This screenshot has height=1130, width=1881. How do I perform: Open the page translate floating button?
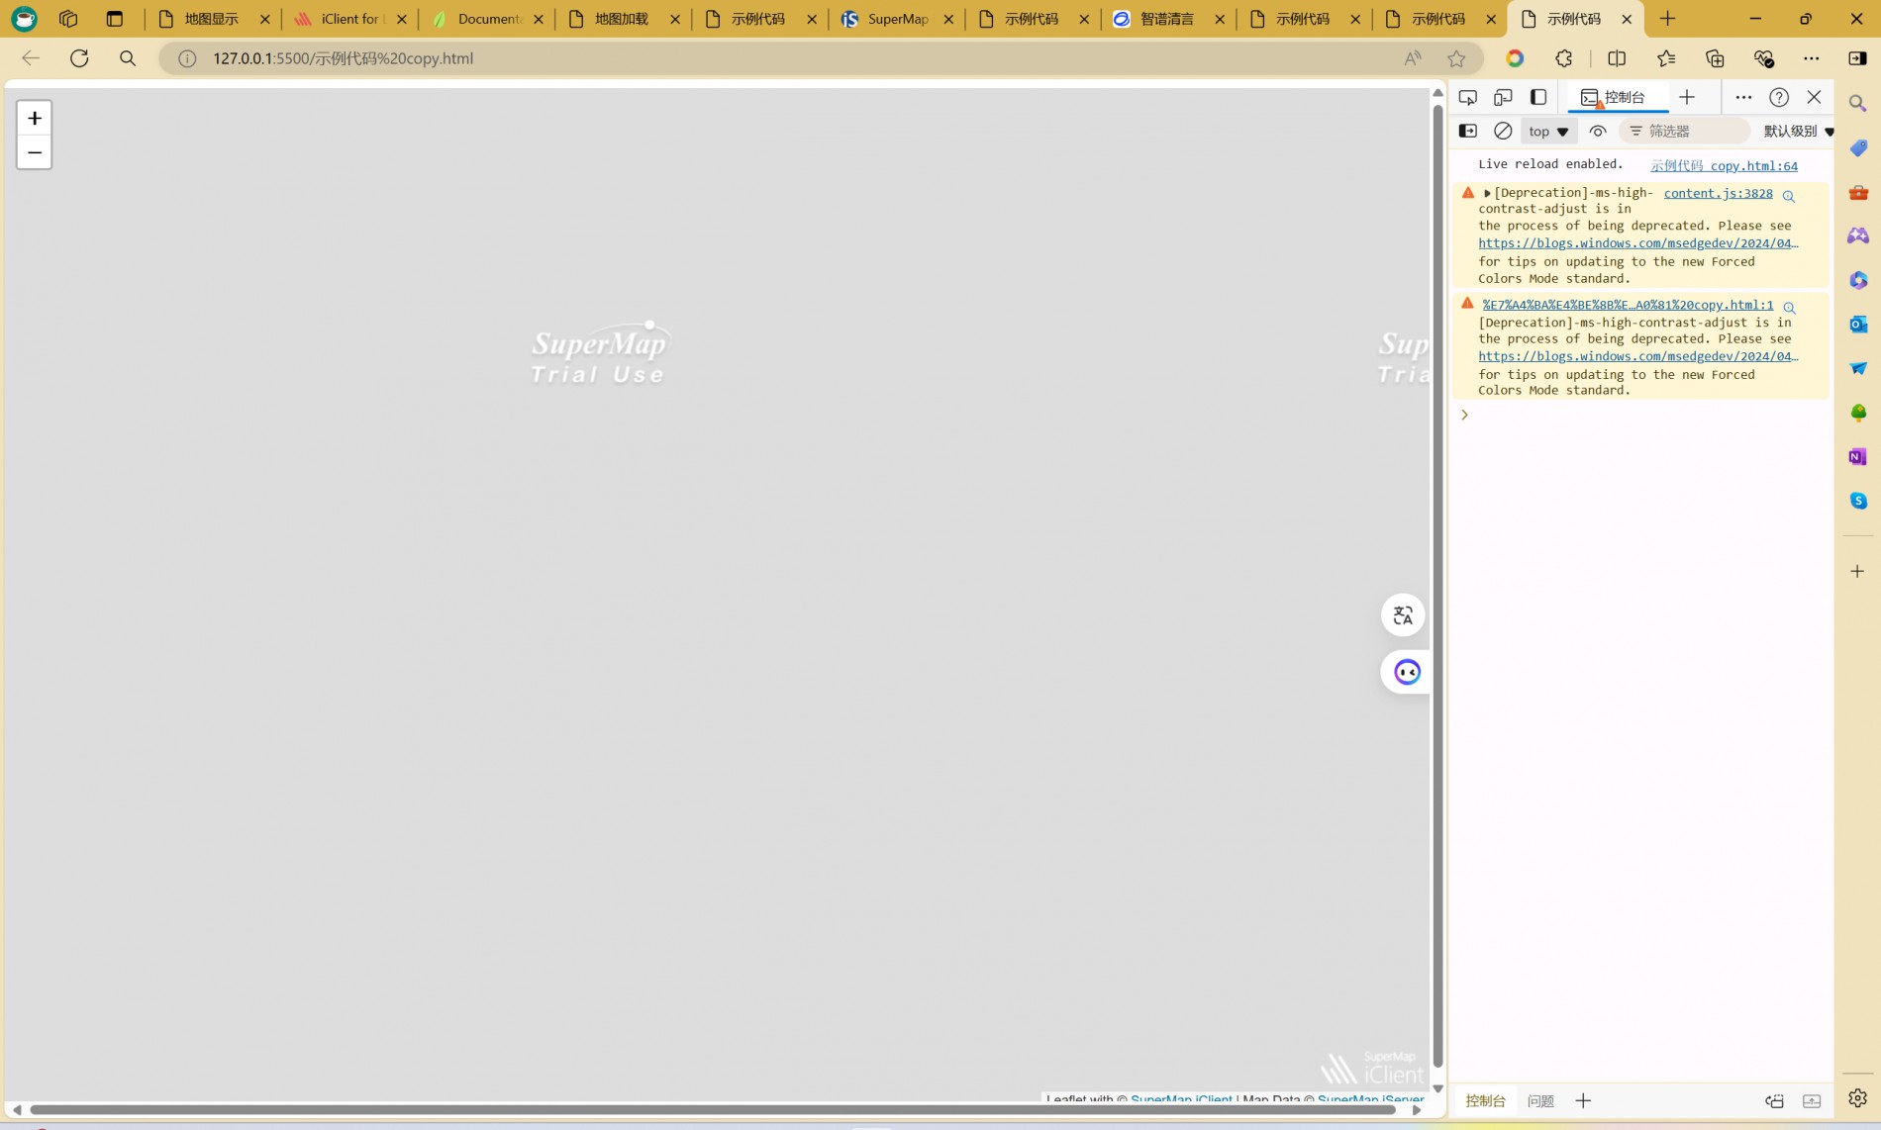point(1403,615)
